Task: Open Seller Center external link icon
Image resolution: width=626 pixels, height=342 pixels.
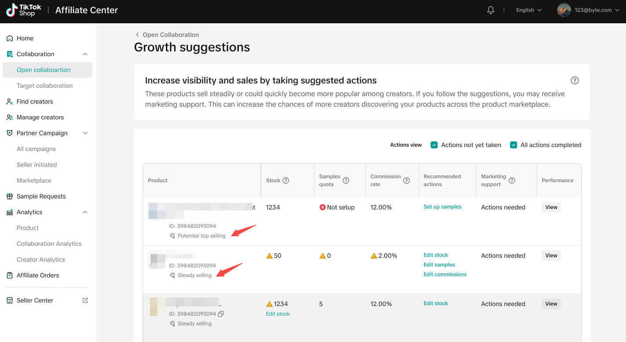Action: [x=85, y=300]
